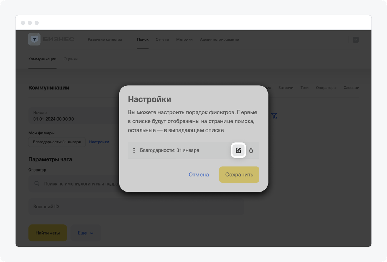Open the Развитие качества menu
Image resolution: width=387 pixels, height=262 pixels.
pyautogui.click(x=104, y=40)
